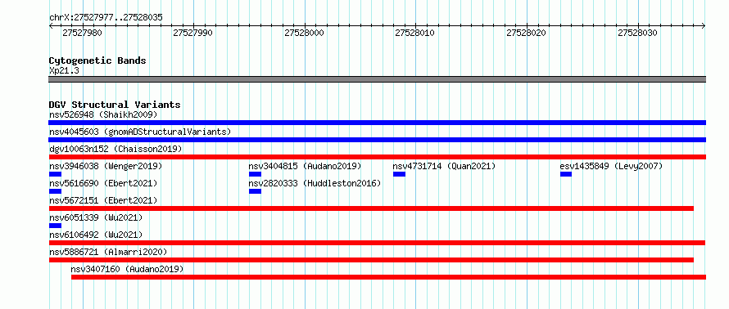Open the nsv5672151 (Ebert2021) label
729x309 pixels.
coord(103,200)
